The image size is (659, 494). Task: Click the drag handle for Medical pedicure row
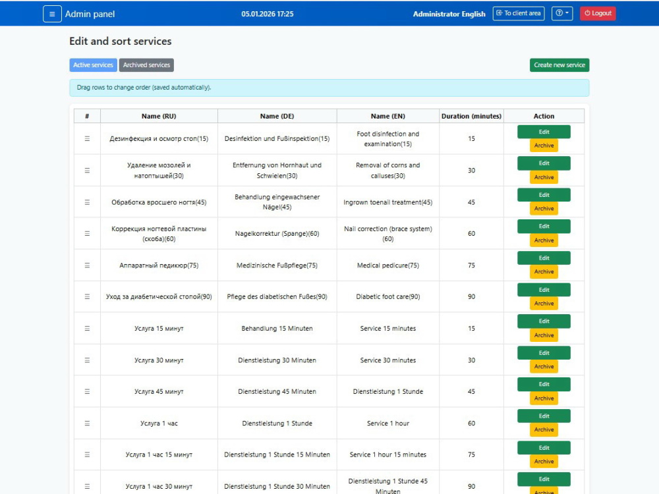87,265
